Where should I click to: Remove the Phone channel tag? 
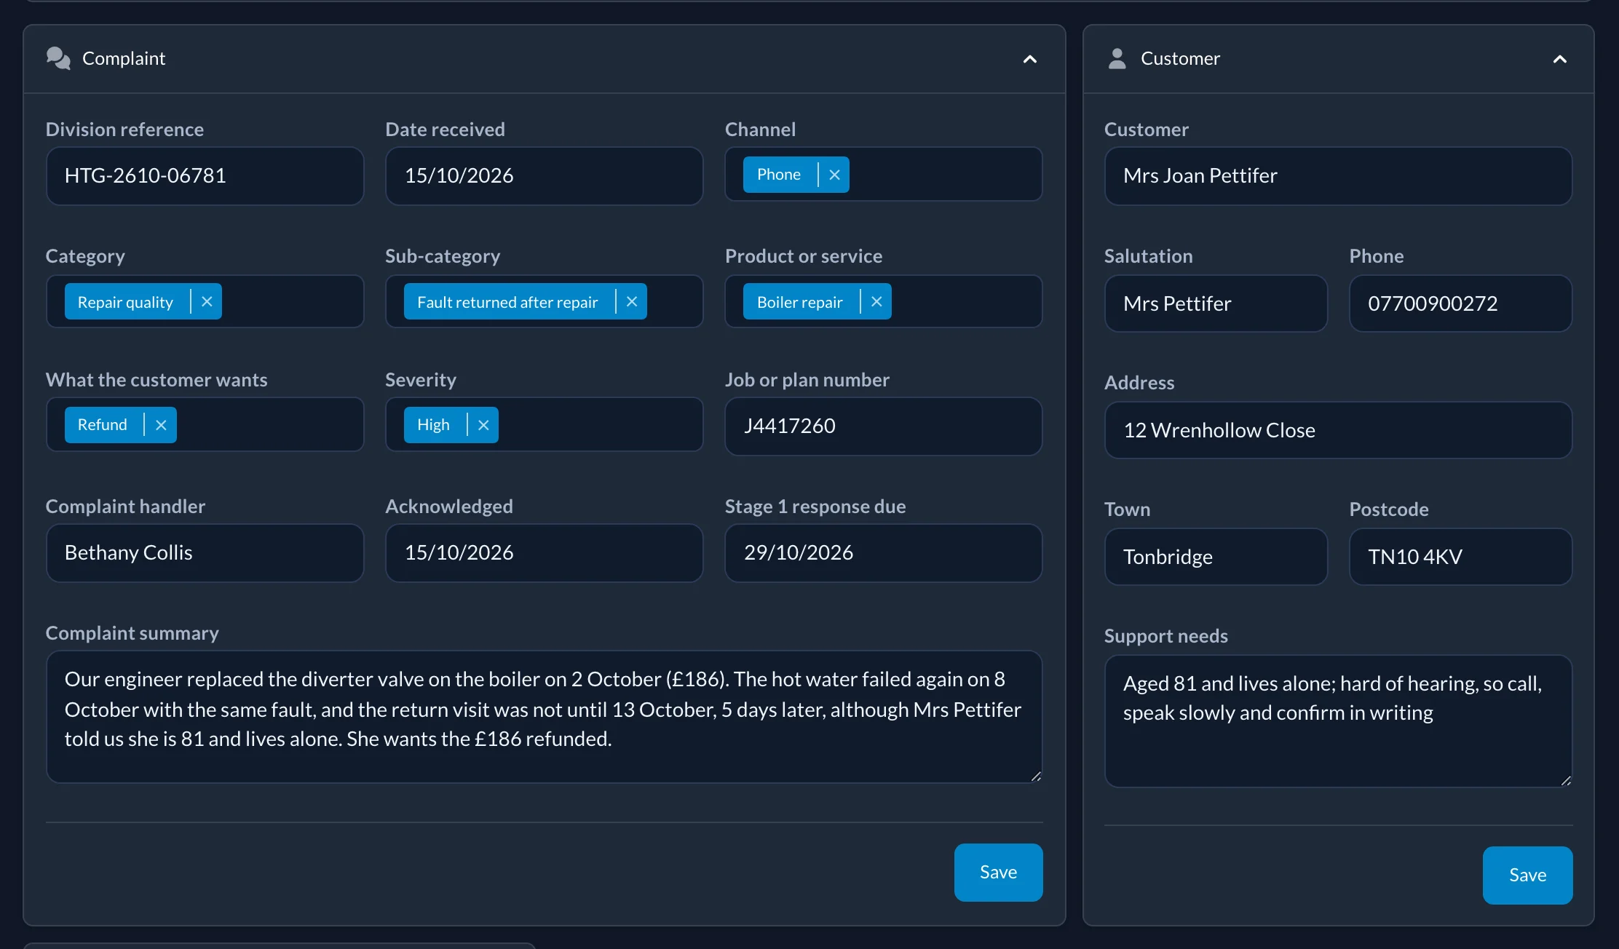click(834, 175)
